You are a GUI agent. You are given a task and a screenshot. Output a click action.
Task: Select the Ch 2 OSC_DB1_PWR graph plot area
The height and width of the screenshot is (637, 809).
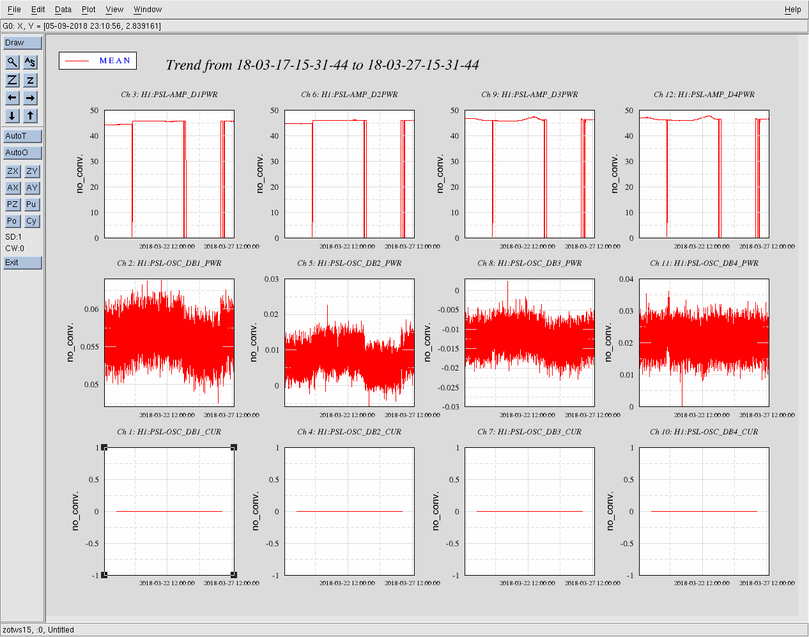pos(169,343)
